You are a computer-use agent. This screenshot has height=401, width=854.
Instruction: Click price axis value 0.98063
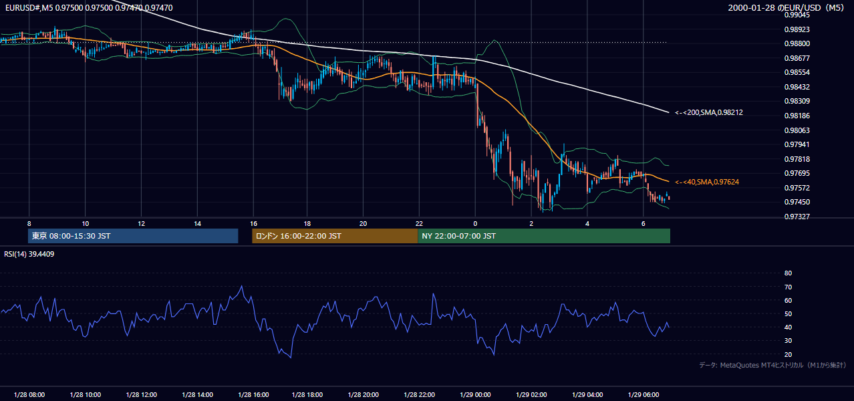797,130
